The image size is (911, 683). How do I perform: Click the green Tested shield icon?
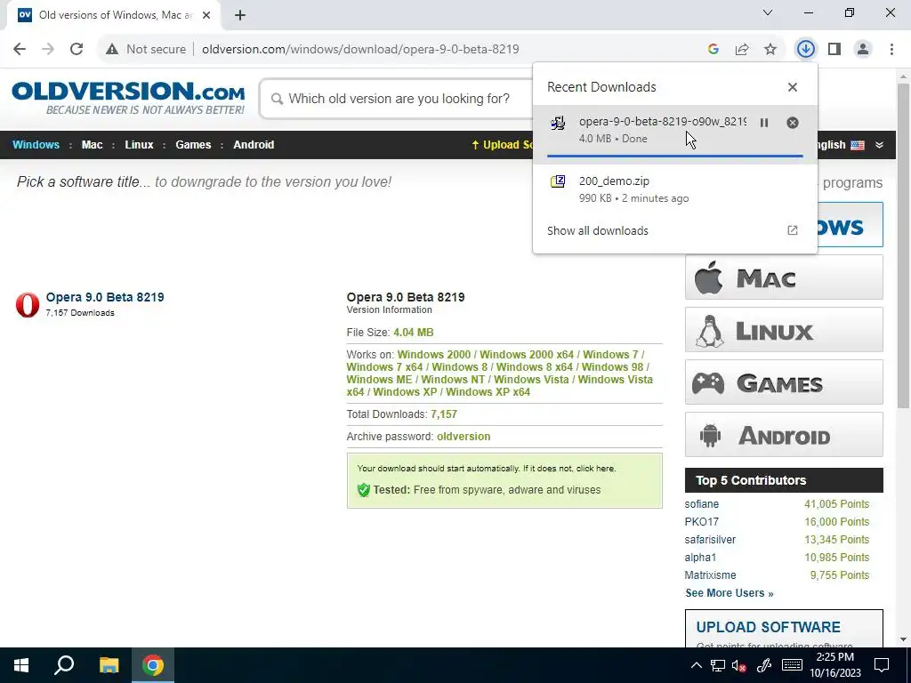pos(364,490)
